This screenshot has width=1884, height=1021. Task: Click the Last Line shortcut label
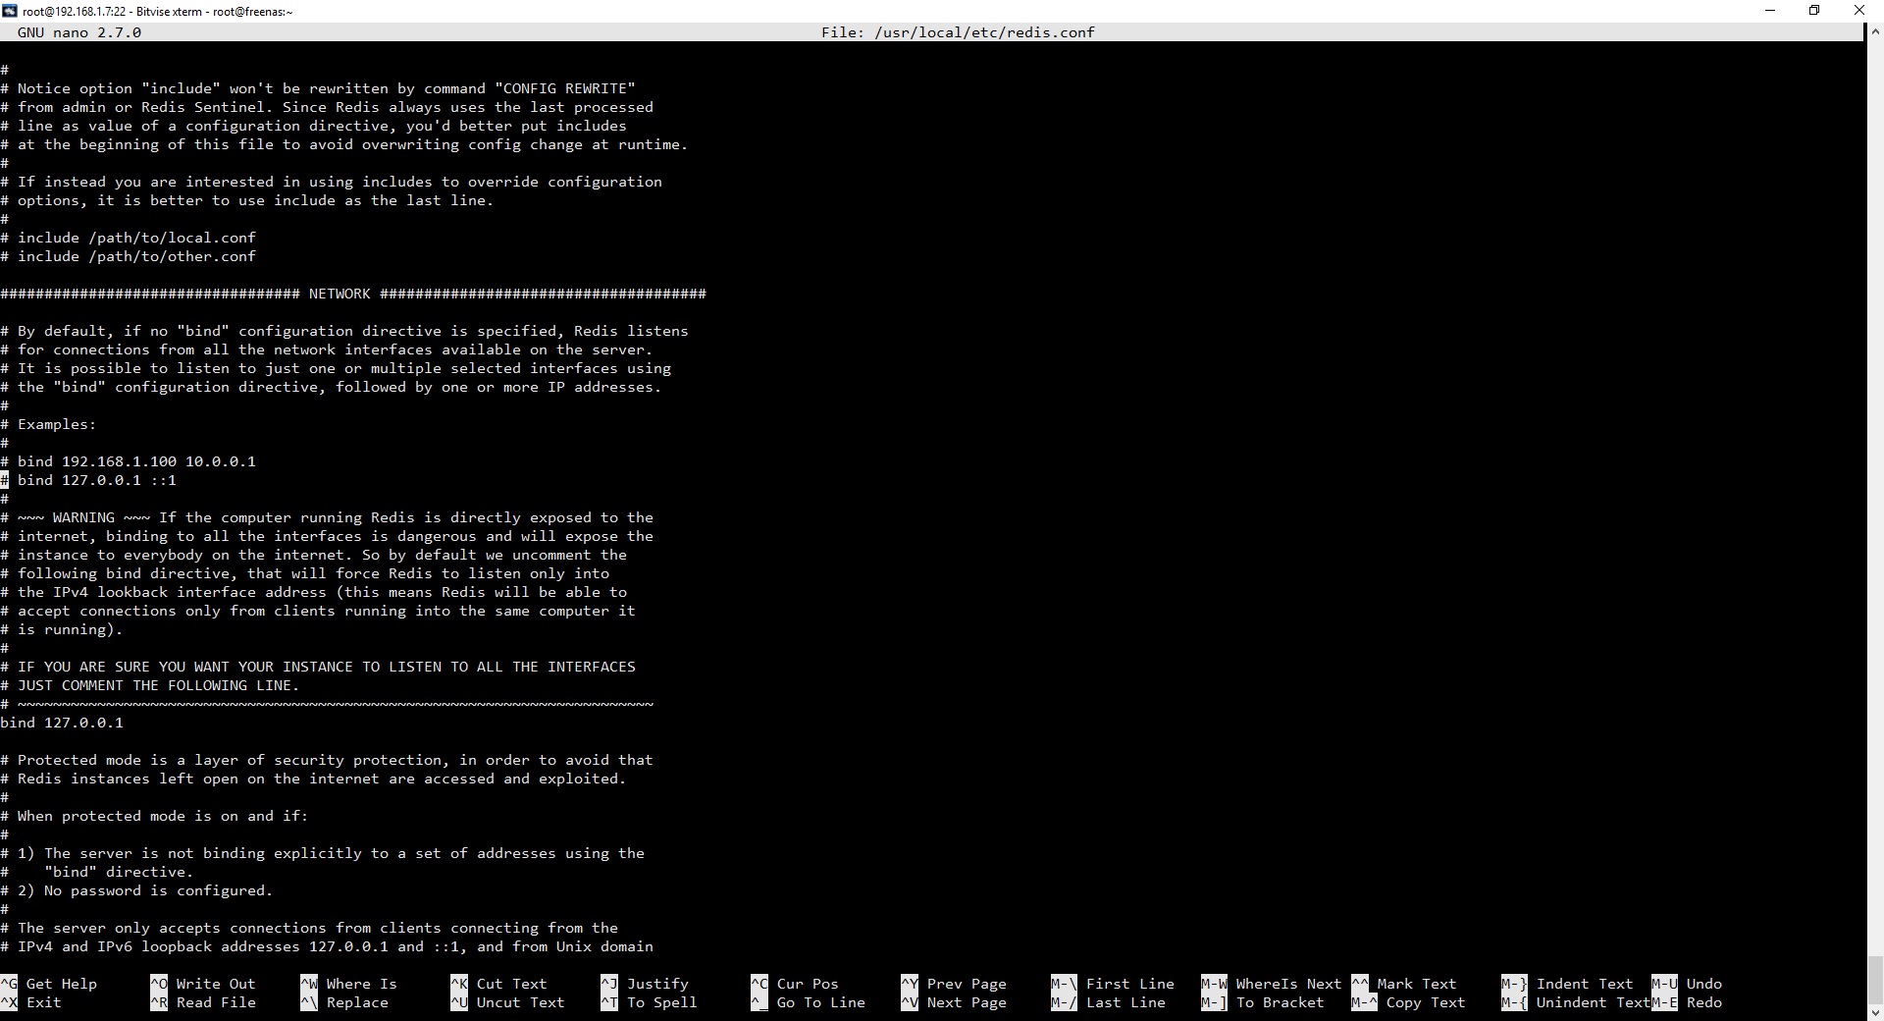(x=1125, y=1002)
